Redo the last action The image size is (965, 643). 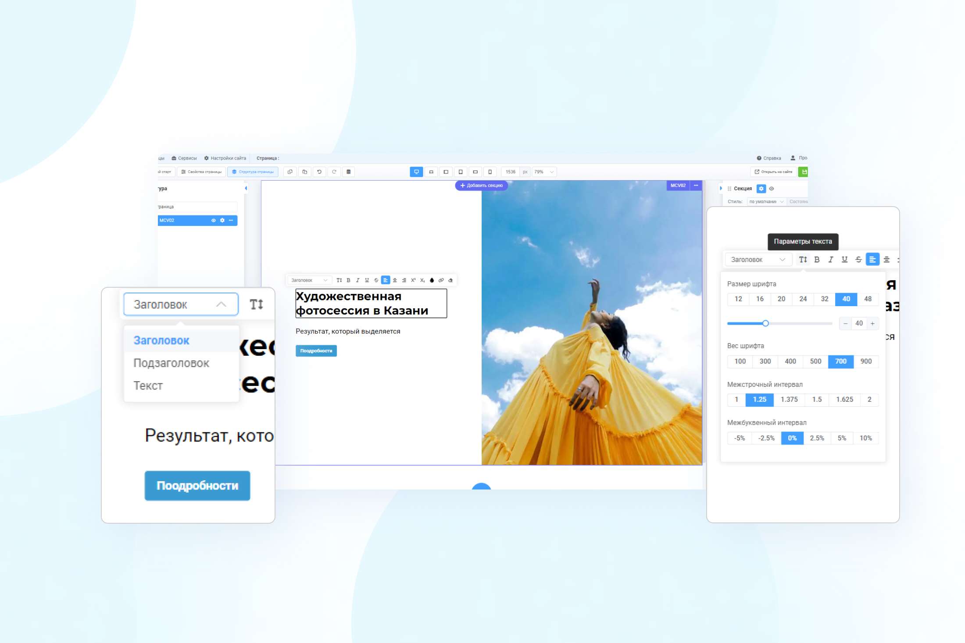[334, 172]
